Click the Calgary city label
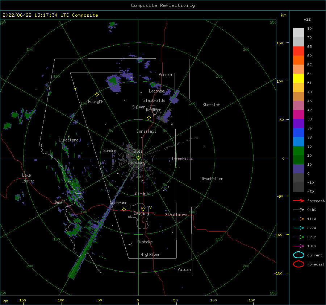The height and width of the screenshot is (305, 326). pyautogui.click(x=141, y=213)
